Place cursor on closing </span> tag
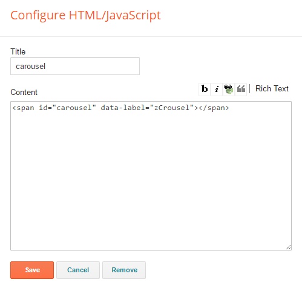Screen dimensions: 302x288 click(214, 108)
